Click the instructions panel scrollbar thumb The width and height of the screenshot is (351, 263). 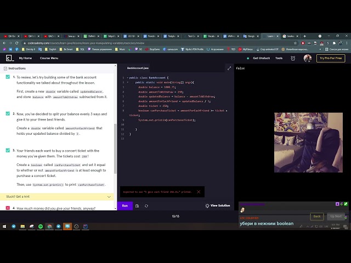(115, 148)
